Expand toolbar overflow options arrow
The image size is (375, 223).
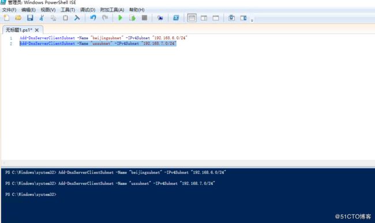click(x=252, y=20)
